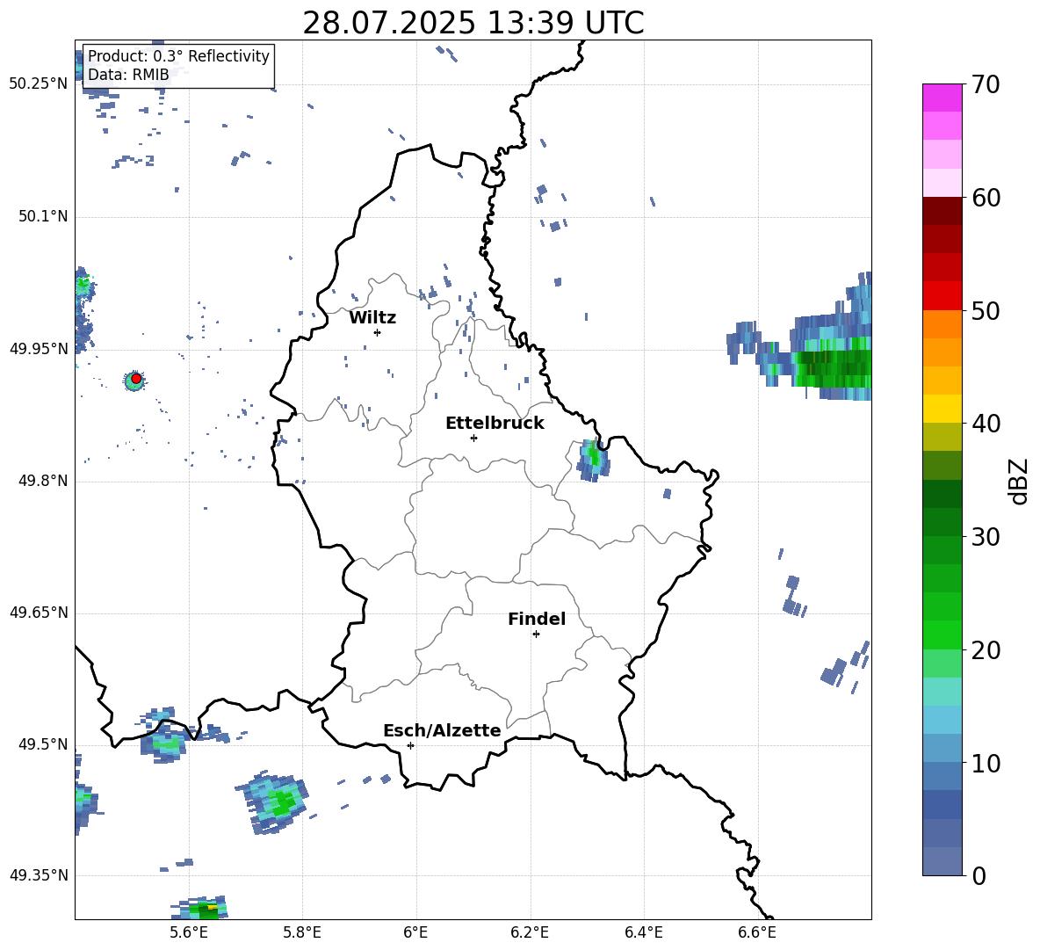Click the 49.95°N latitude label
1040x950 pixels.
[39, 349]
